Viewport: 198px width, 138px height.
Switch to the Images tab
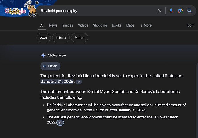tap(68, 25)
